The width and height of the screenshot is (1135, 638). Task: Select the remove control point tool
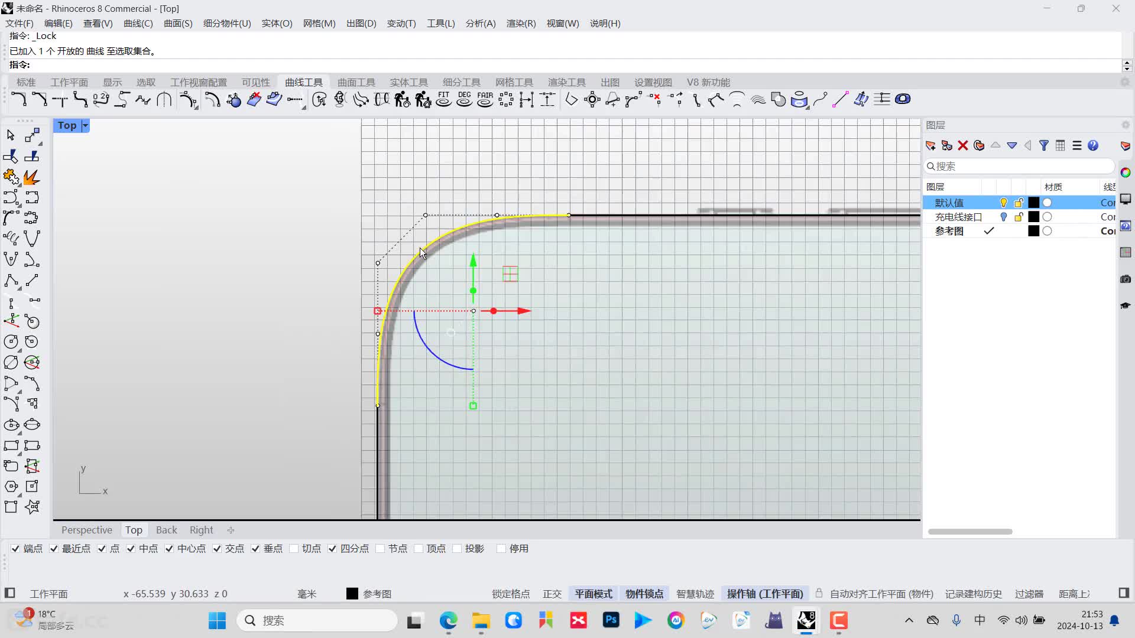pyautogui.click(x=654, y=99)
